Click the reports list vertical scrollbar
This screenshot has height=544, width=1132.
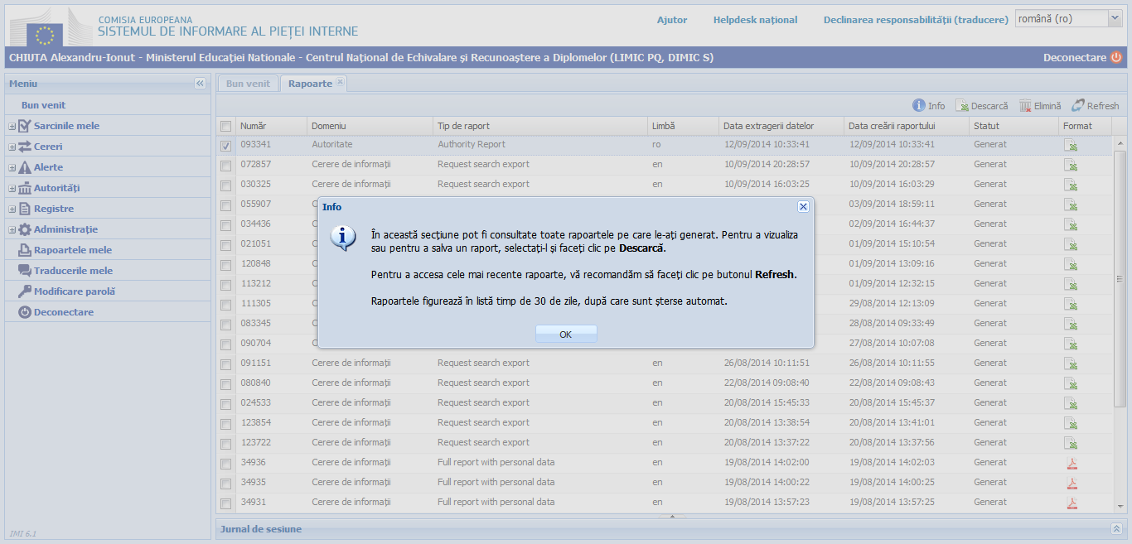1120,278
